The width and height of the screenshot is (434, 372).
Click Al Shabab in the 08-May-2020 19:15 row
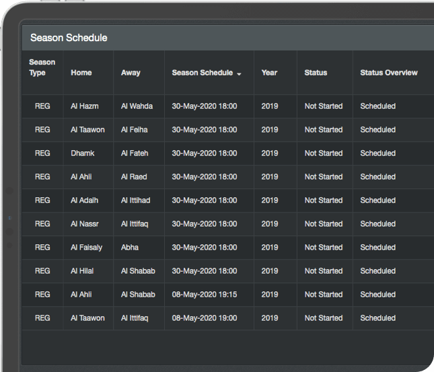coord(138,294)
